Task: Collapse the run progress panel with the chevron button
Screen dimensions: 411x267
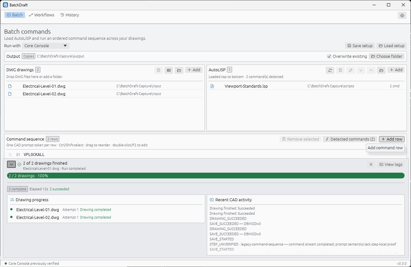Action: coord(11,164)
